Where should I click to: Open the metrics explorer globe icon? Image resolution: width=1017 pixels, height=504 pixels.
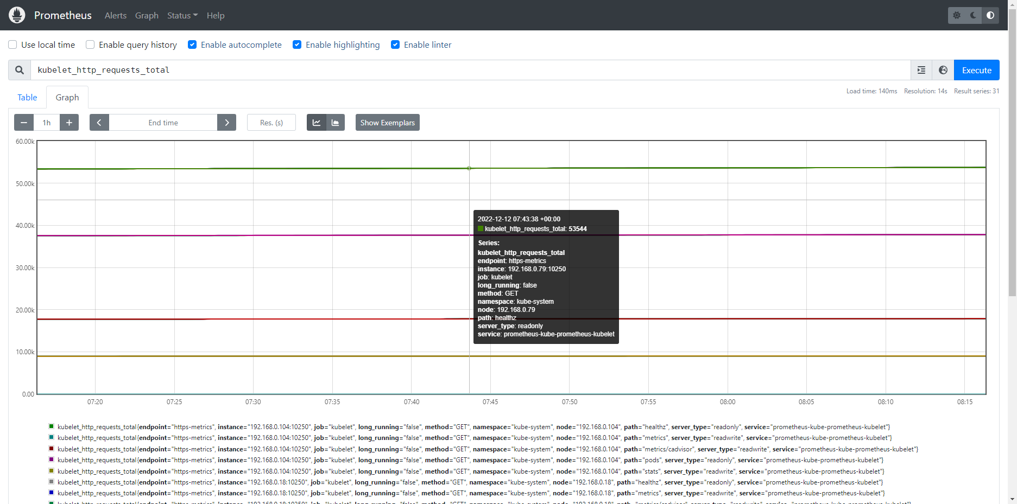coord(943,70)
